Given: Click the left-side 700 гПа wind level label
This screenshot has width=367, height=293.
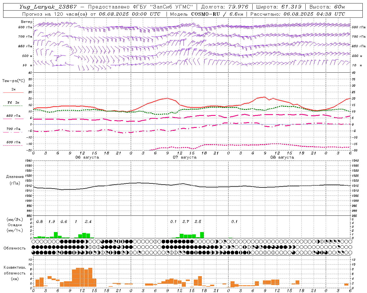Looking at the screenshot, I should 25,37.
